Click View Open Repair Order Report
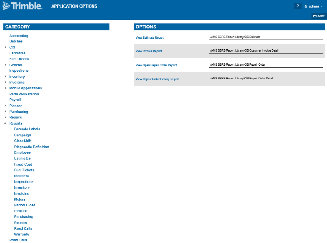The width and height of the screenshot is (327, 243). 156,64
